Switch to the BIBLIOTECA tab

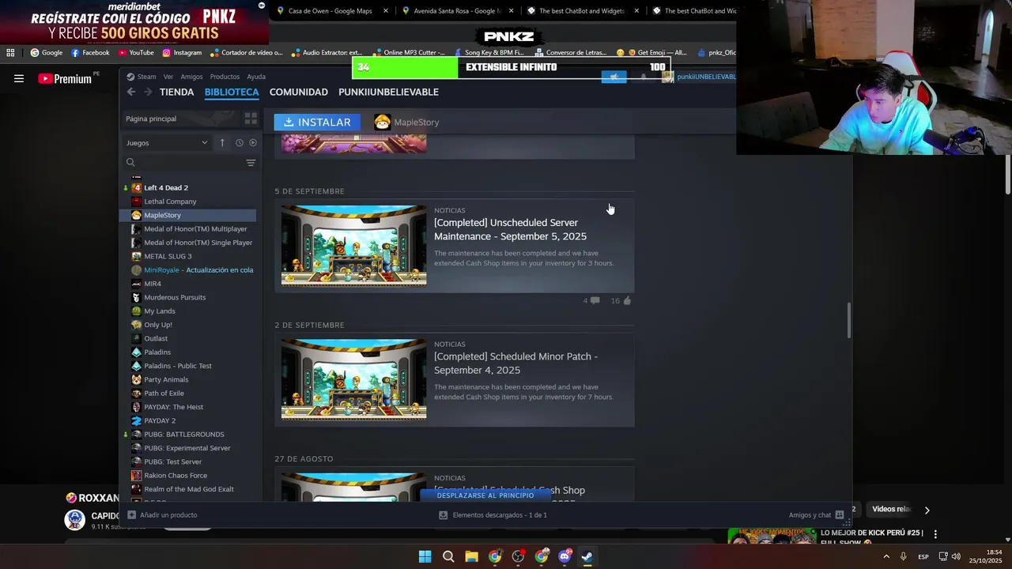[232, 92]
